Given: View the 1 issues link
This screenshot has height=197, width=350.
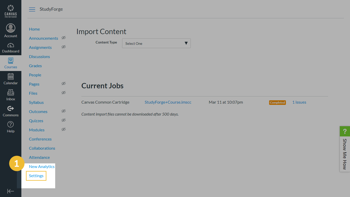Looking at the screenshot, I should coord(299,102).
